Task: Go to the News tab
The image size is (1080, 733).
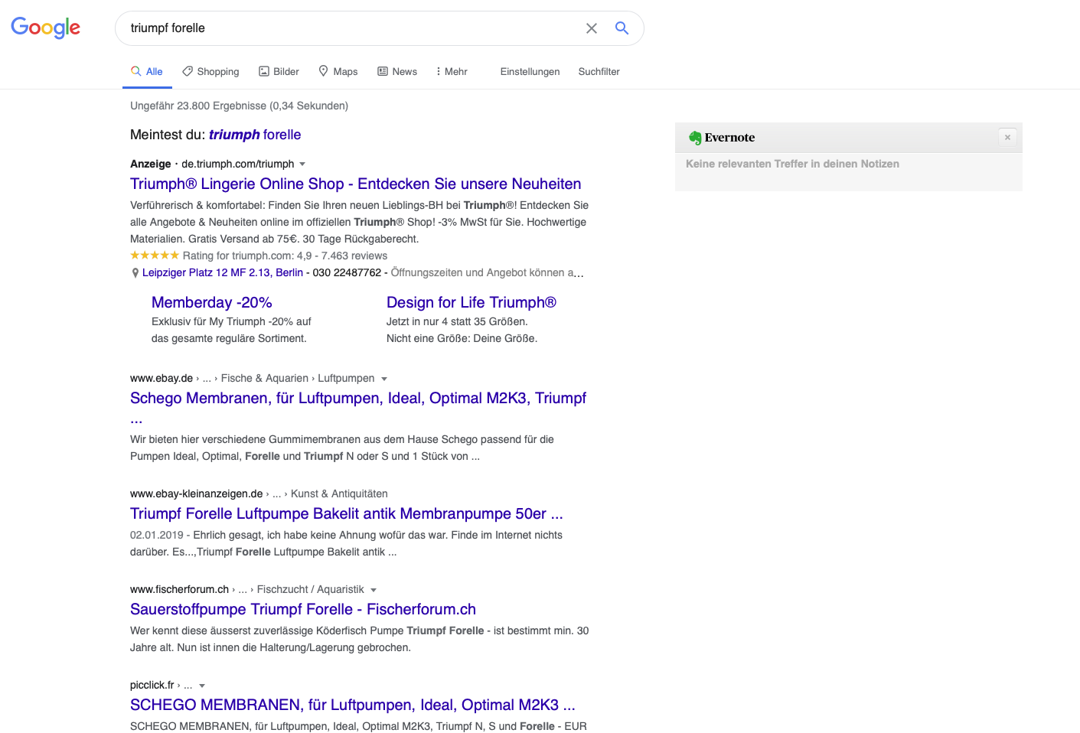Action: (397, 71)
